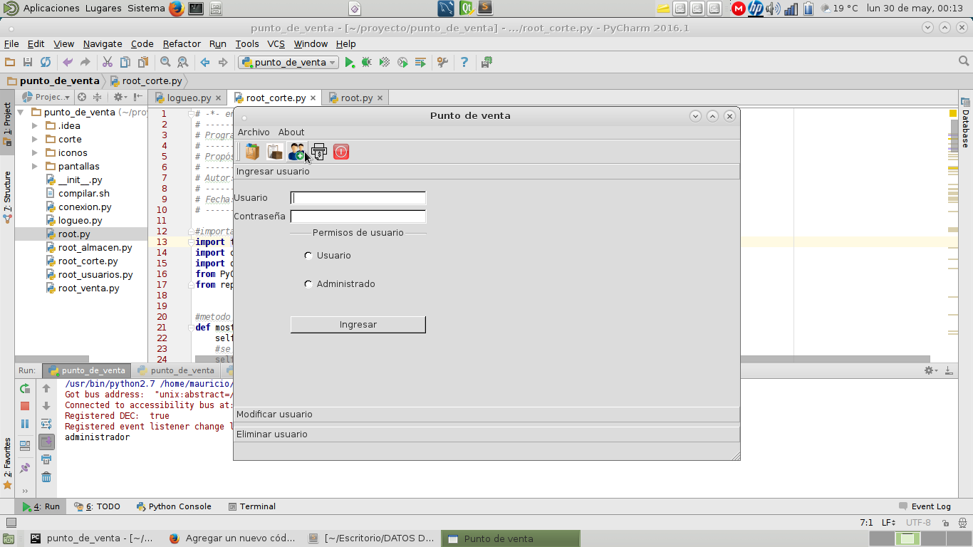Clear console output with trash icon
This screenshot has width=973, height=547.
46,477
